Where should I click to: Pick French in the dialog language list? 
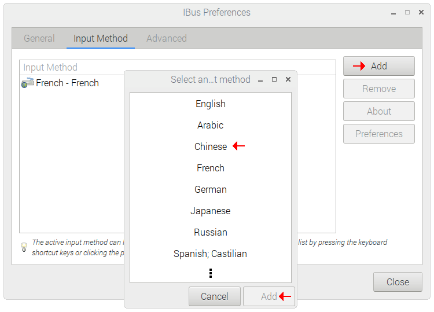click(x=211, y=168)
